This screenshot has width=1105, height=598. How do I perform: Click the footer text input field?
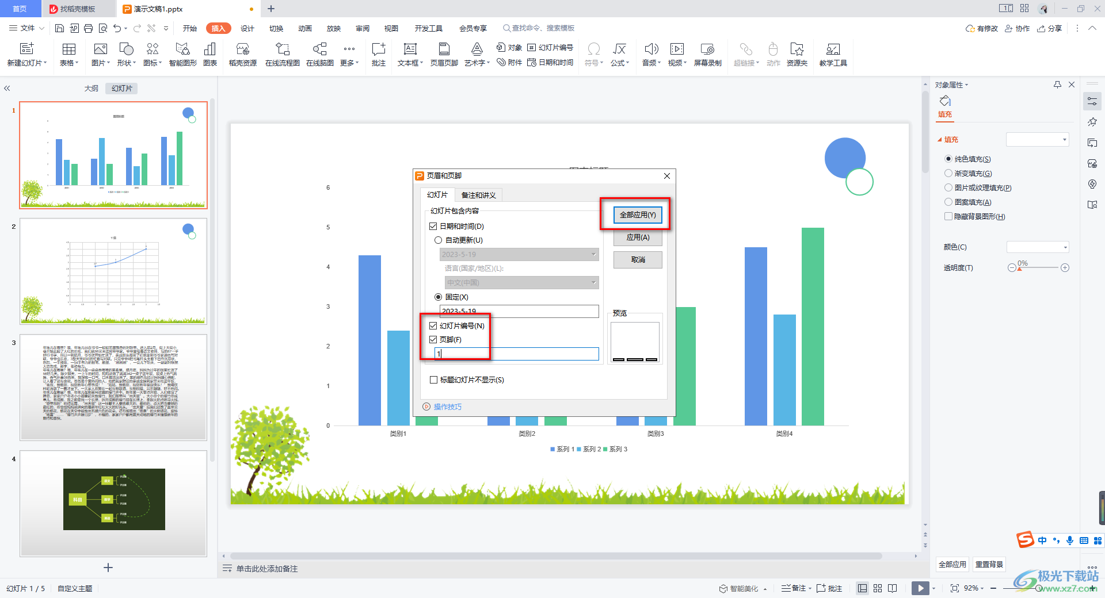coord(517,354)
